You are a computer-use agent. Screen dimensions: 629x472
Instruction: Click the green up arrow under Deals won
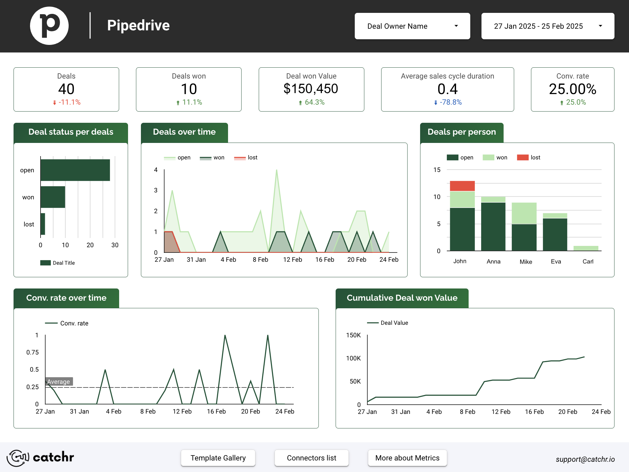tap(178, 103)
